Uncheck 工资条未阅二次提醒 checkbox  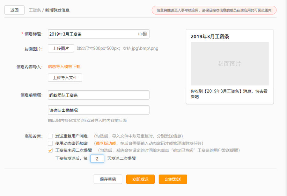point(50,150)
